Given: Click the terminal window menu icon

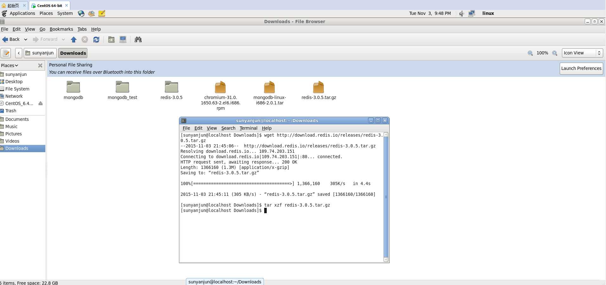Looking at the screenshot, I should (x=184, y=121).
